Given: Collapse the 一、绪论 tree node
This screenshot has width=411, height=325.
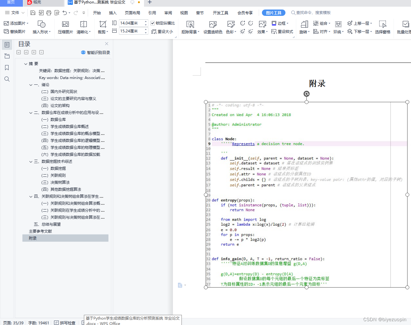Looking at the screenshot, I should coord(31,85).
